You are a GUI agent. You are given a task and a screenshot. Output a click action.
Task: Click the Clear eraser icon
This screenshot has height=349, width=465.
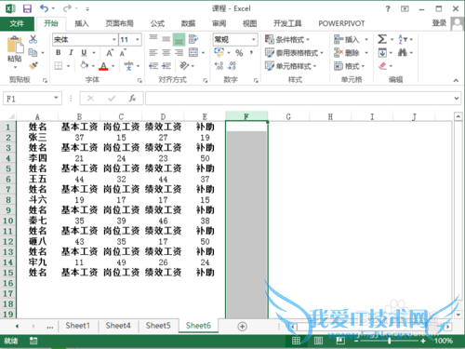(382, 66)
